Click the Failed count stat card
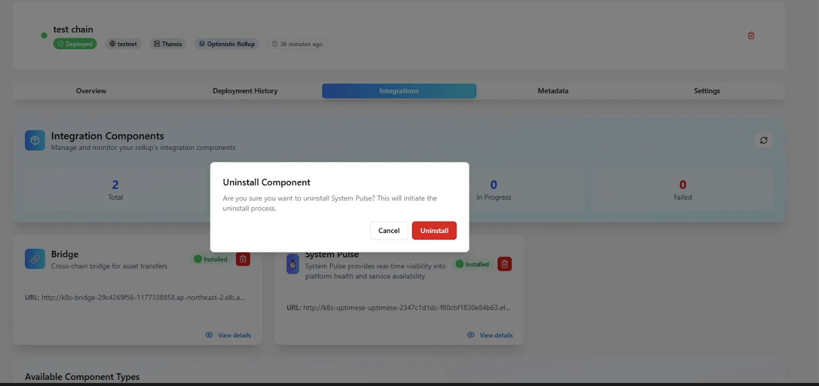 682,189
